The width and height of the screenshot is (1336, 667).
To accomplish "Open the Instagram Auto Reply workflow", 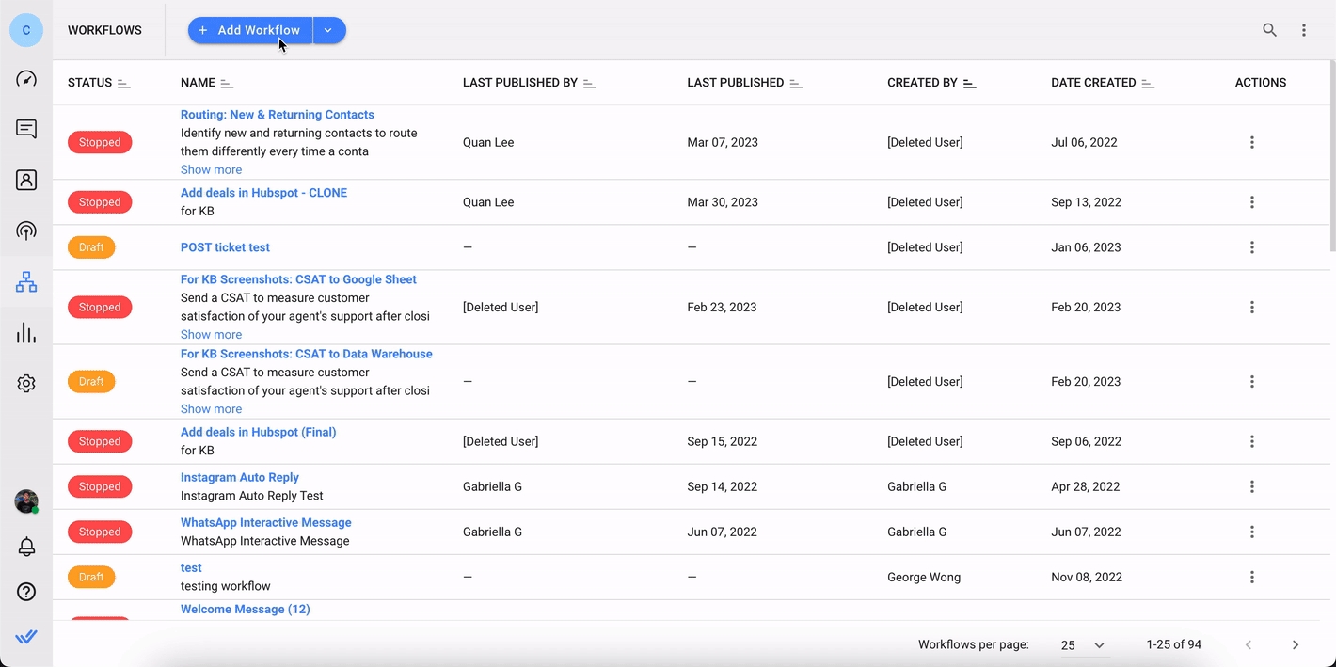I will point(240,477).
